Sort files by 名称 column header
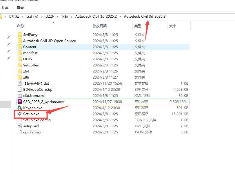 [x=21, y=26]
